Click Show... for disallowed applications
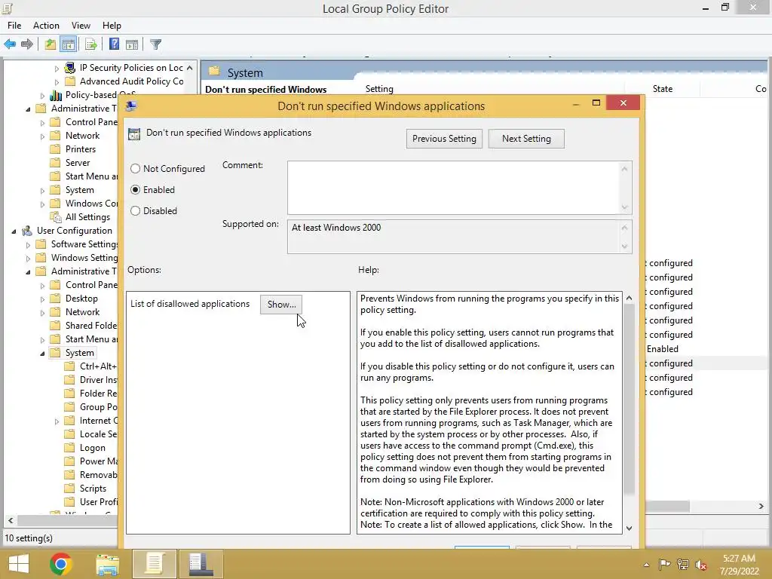Viewport: 772px width, 579px height. [281, 305]
